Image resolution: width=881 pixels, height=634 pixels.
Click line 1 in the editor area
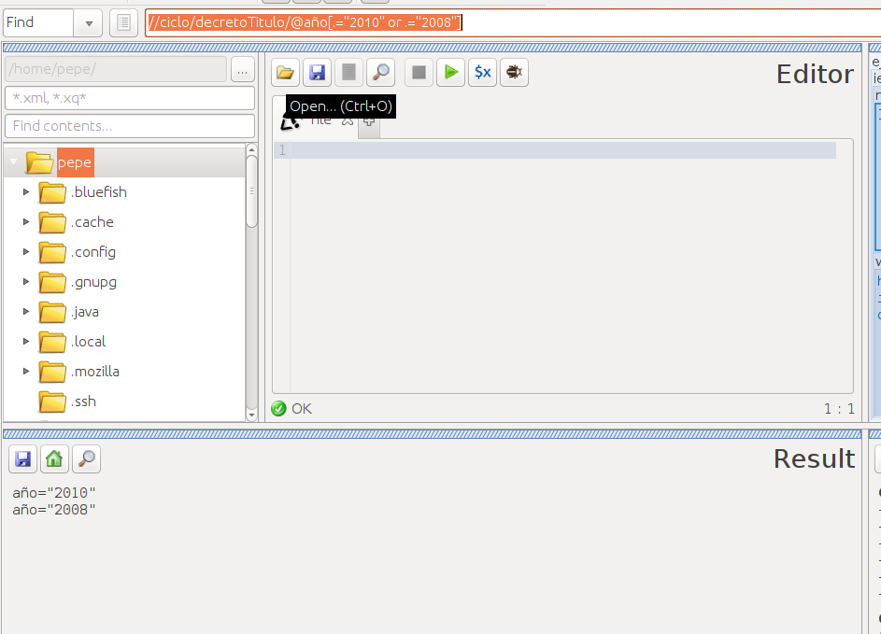click(562, 150)
